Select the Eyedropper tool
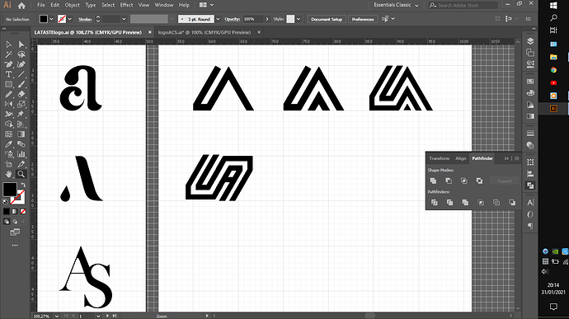 8,144
